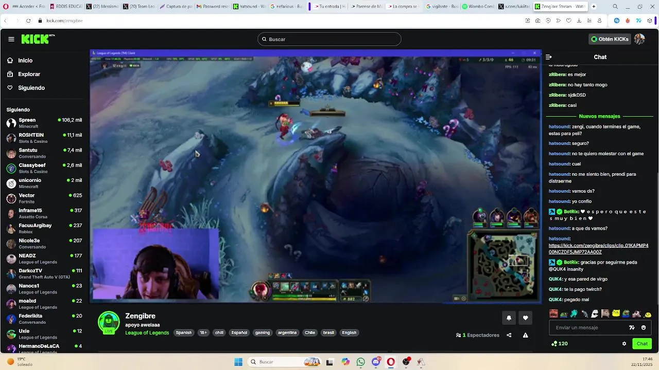Screen dimensions: 659x370
Task: Open the 7TV emote icon in chat input
Action: [x=632, y=327]
